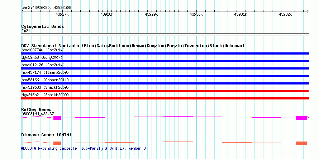This screenshot has width=319, height=159.
Task: Click the nsv1012126 (Coe2014) label
Action: (x=43, y=65)
